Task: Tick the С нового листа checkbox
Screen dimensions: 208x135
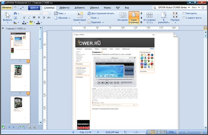Action: pyautogui.click(x=184, y=18)
